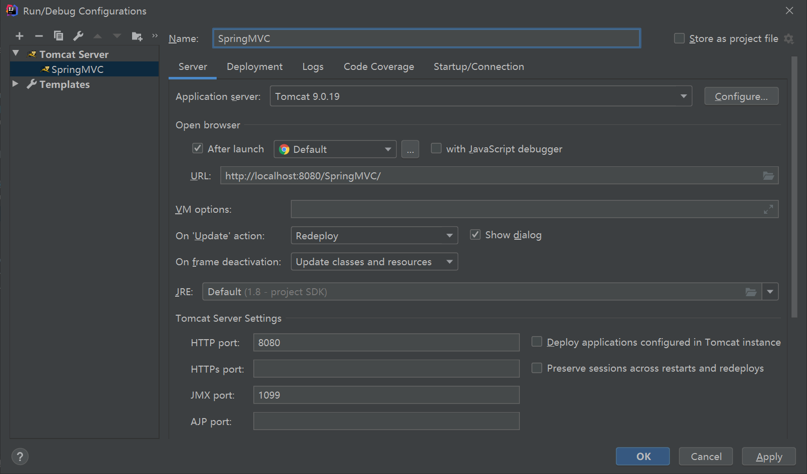Image resolution: width=807 pixels, height=474 pixels.
Task: Open On 'Update' action Redeploy dropdown
Action: (x=374, y=235)
